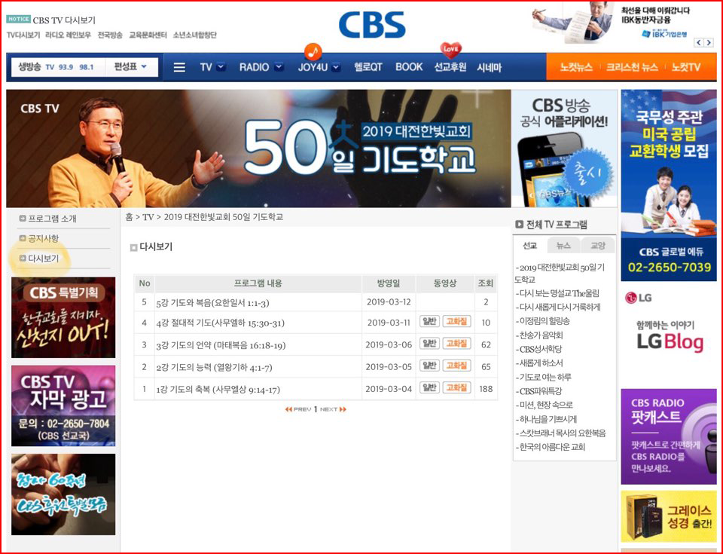Open the 시네마 menu item

click(490, 67)
